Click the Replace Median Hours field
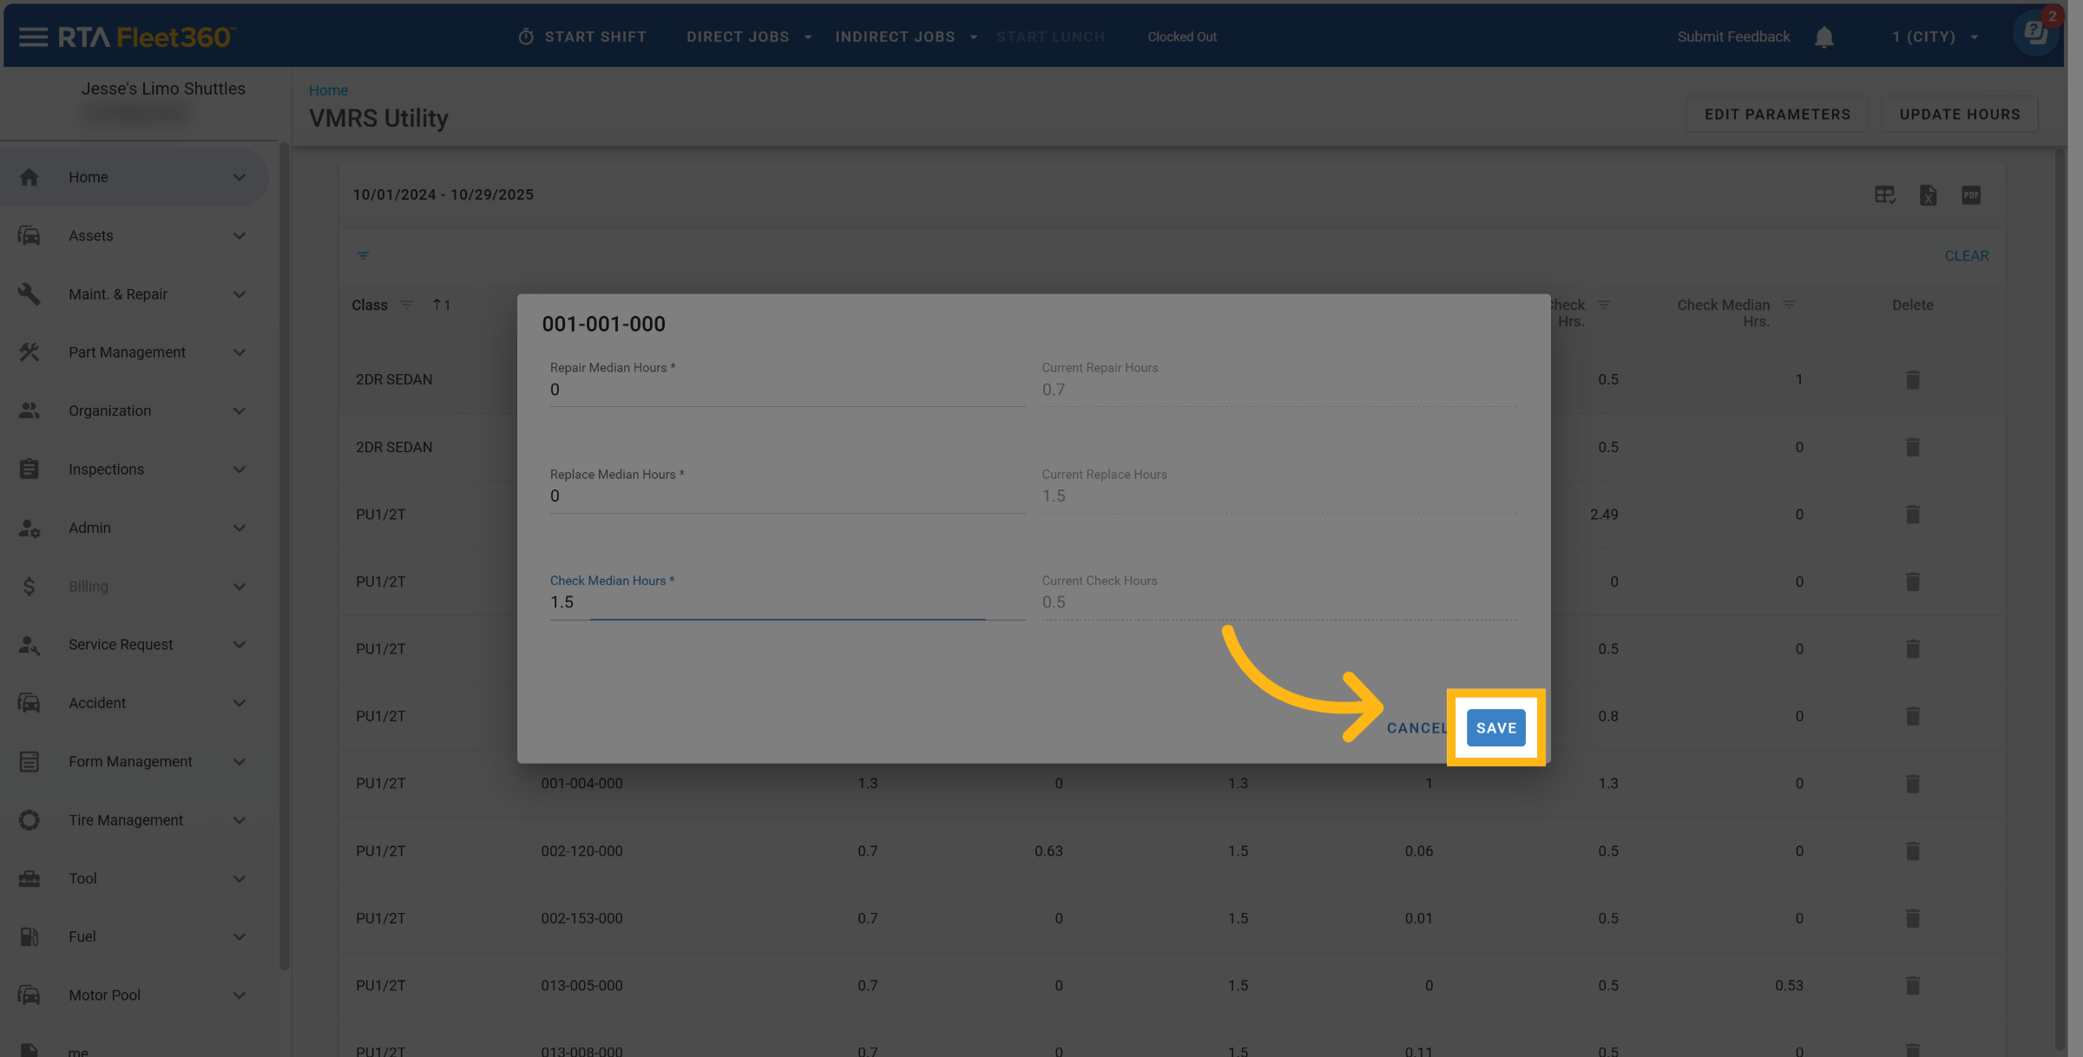Viewport: 2083px width, 1057px height. 785,496
